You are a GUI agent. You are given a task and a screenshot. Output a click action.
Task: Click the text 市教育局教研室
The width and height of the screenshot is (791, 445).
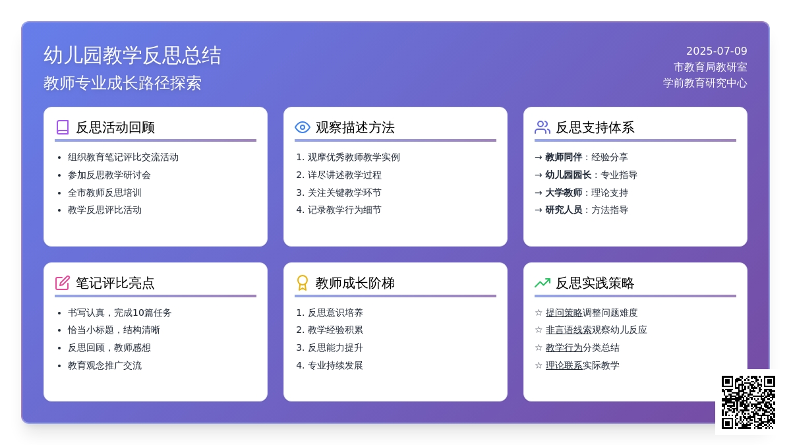[x=711, y=67]
